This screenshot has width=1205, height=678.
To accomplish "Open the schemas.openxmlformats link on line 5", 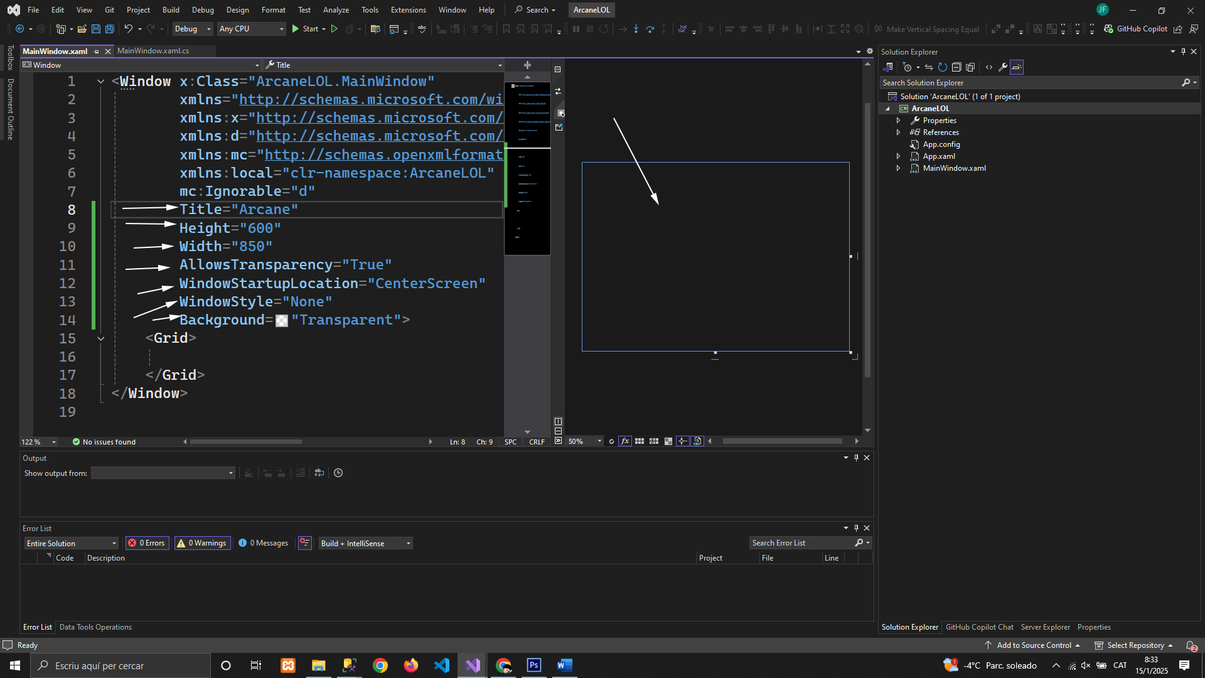I will 383,155.
